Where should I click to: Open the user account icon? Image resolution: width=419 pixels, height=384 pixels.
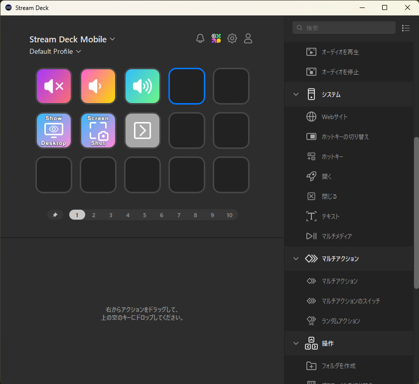pyautogui.click(x=248, y=38)
